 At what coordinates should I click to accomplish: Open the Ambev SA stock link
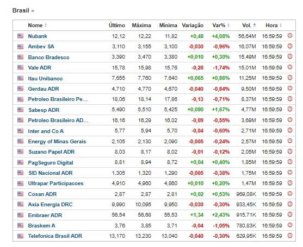tap(41, 47)
